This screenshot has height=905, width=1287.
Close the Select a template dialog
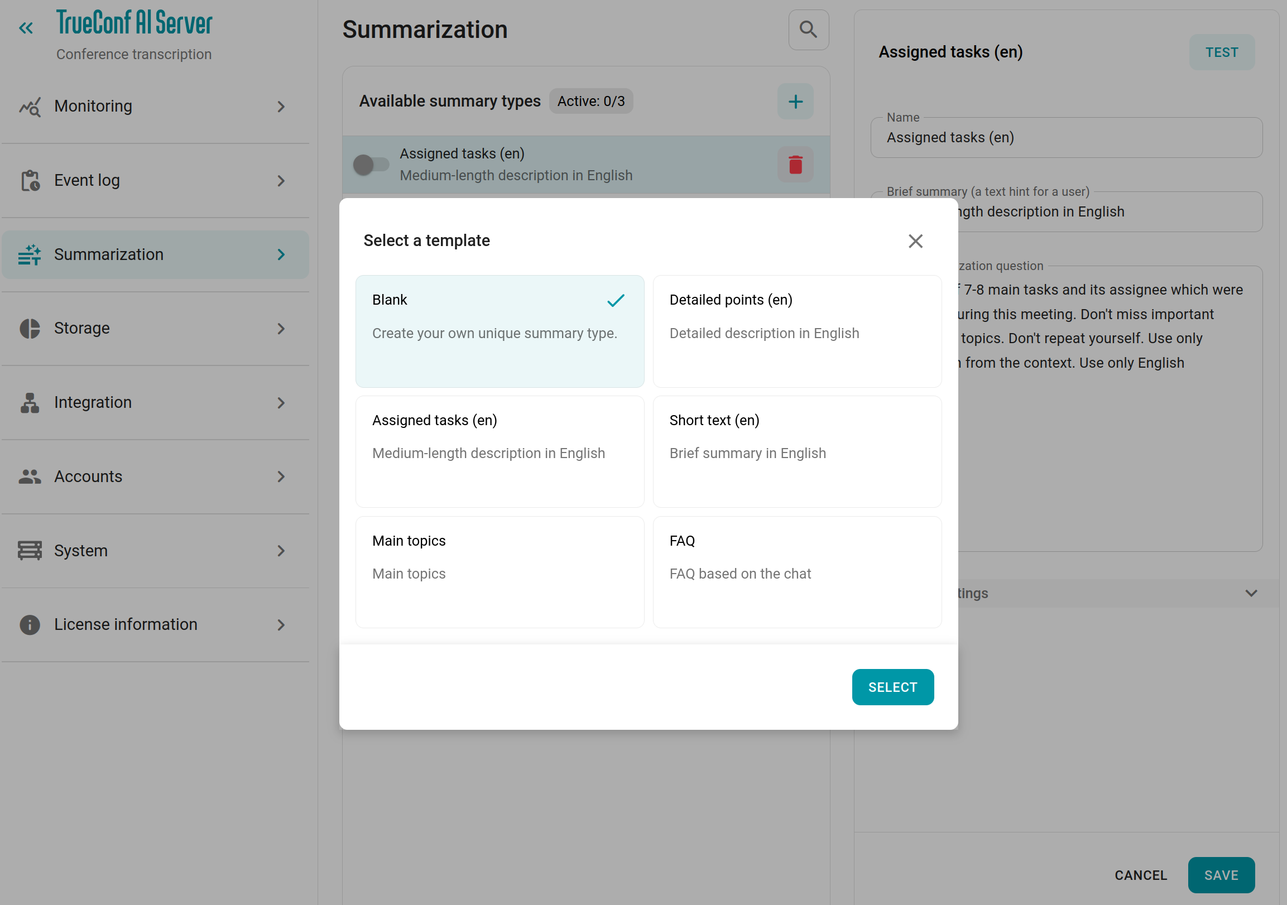coord(915,241)
